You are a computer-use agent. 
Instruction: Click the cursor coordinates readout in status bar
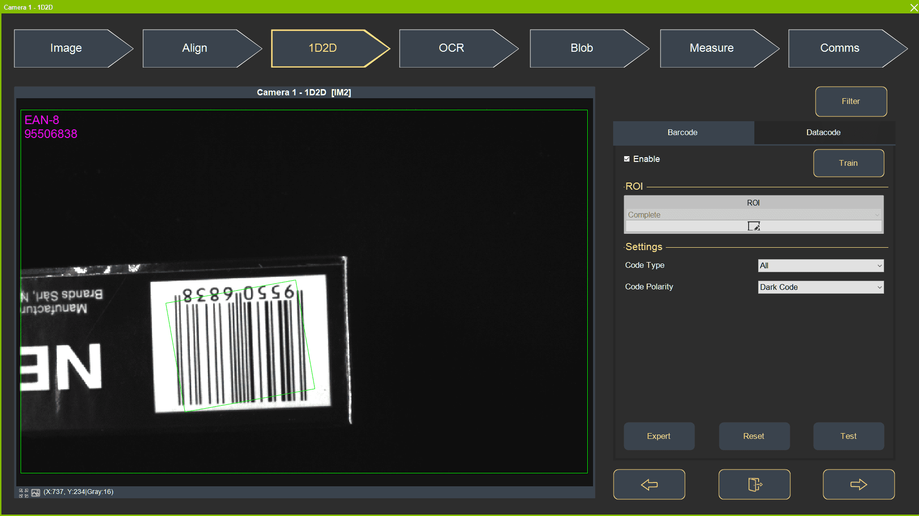pyautogui.click(x=78, y=492)
